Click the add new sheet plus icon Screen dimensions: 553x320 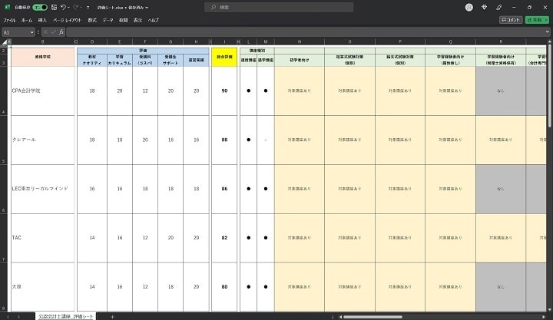[112, 316]
